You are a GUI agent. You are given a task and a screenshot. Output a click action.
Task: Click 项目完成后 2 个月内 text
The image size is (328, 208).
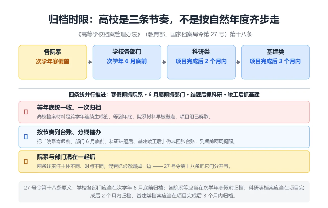(x=201, y=62)
